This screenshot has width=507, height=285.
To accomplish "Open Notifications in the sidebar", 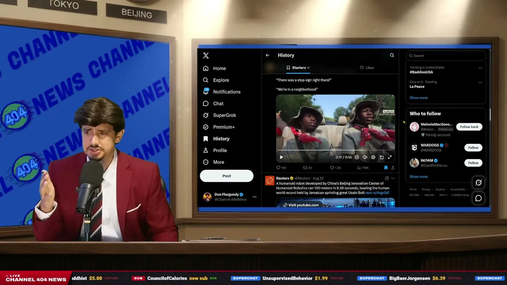I will pos(221,92).
